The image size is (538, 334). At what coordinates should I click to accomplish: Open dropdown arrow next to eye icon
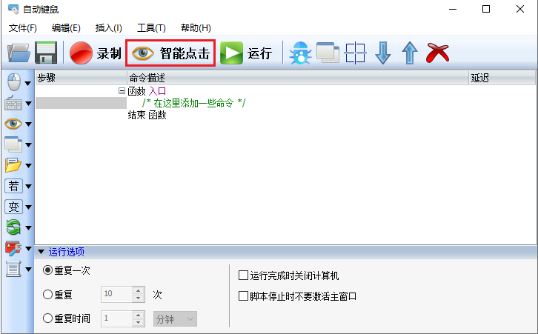pyautogui.click(x=28, y=124)
